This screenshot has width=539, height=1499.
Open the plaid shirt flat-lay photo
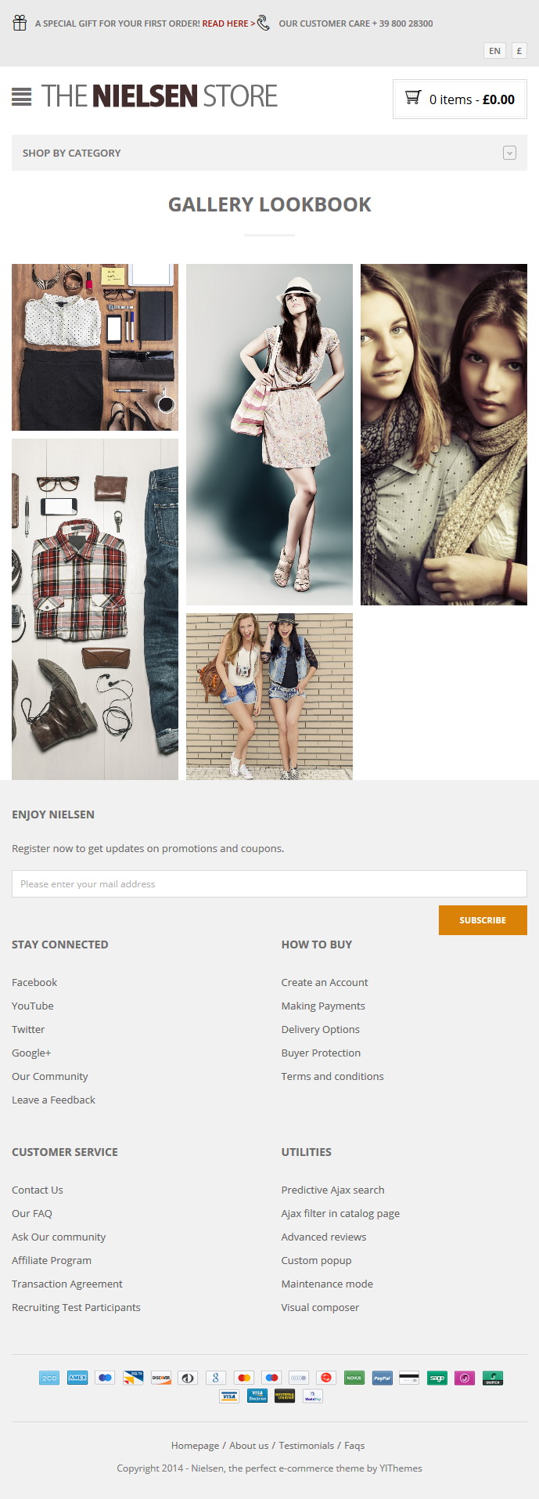pyautogui.click(x=95, y=609)
